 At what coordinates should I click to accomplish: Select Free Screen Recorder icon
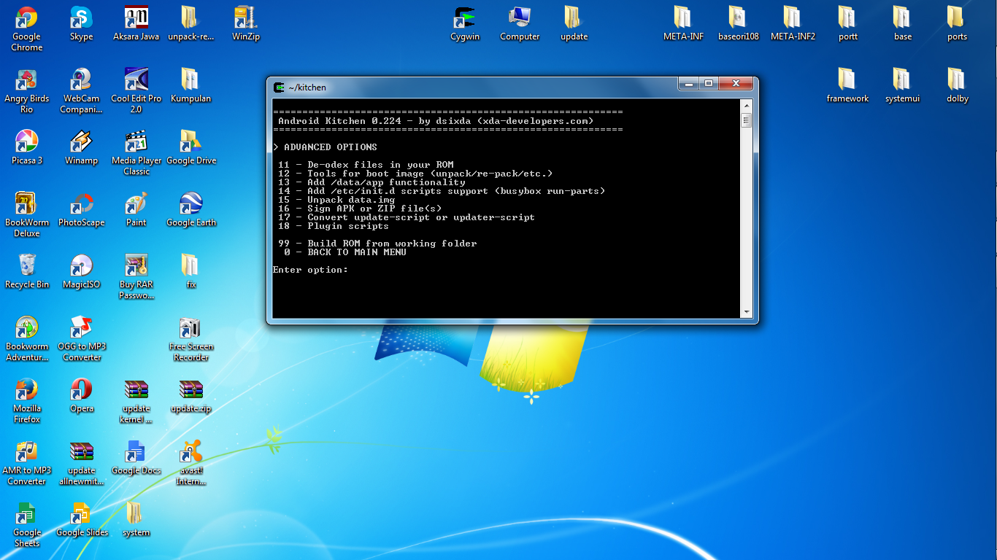191,338
